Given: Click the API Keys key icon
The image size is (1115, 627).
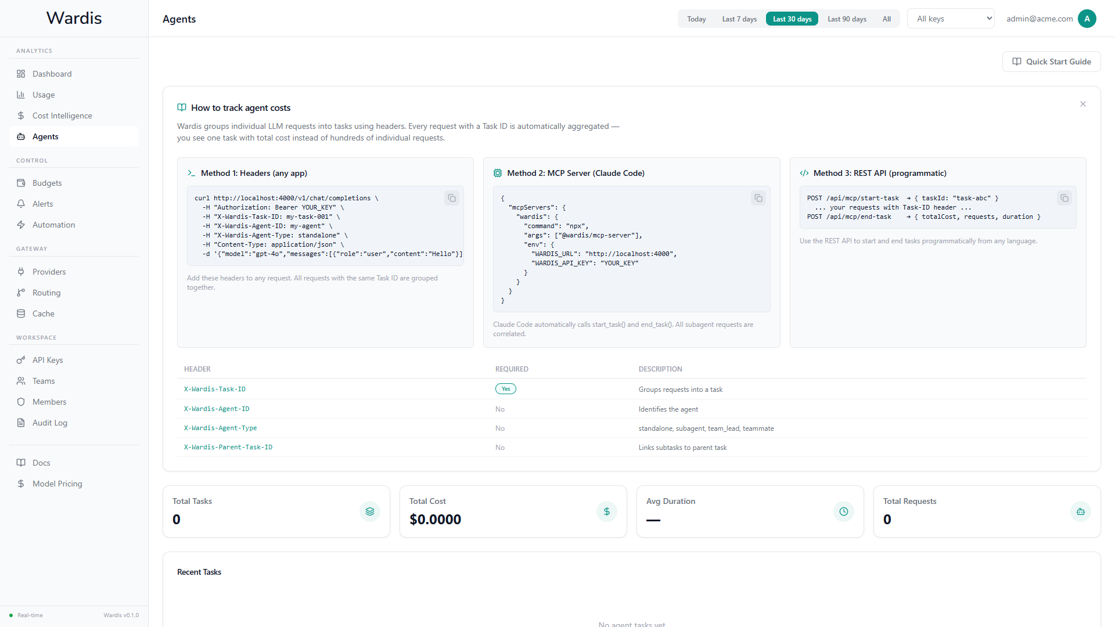Looking at the screenshot, I should [x=21, y=360].
